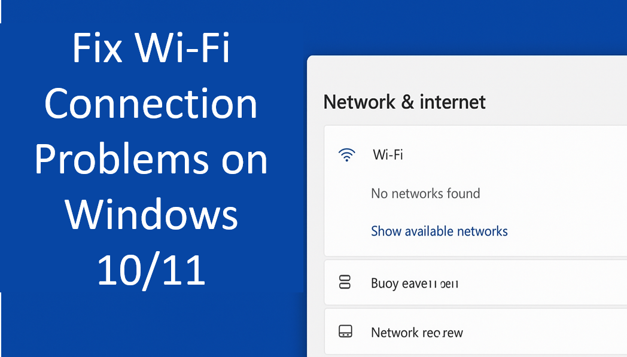Screen dimensions: 627x357
Task: Select the 'Network & internet' page heading
Action: [x=404, y=102]
